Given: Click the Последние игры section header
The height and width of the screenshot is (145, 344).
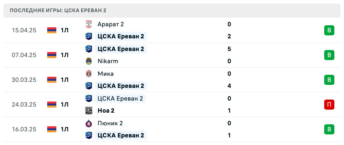Looking at the screenshot, I should (58, 10).
